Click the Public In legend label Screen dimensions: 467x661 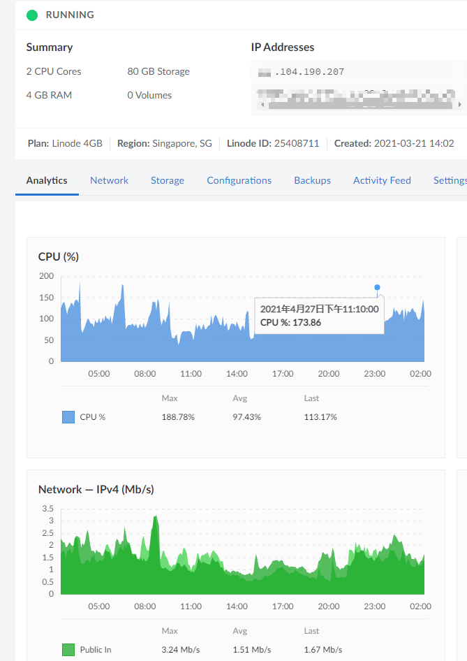[x=96, y=650]
